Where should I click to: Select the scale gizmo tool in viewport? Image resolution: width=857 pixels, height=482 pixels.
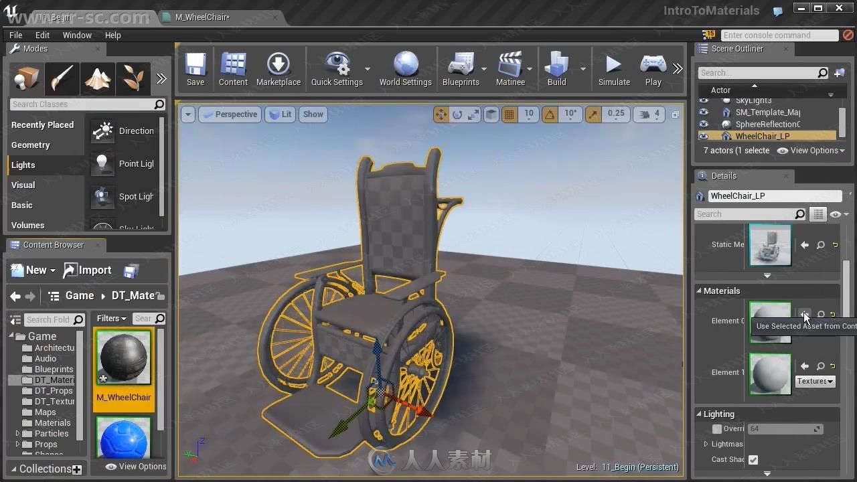tap(473, 114)
